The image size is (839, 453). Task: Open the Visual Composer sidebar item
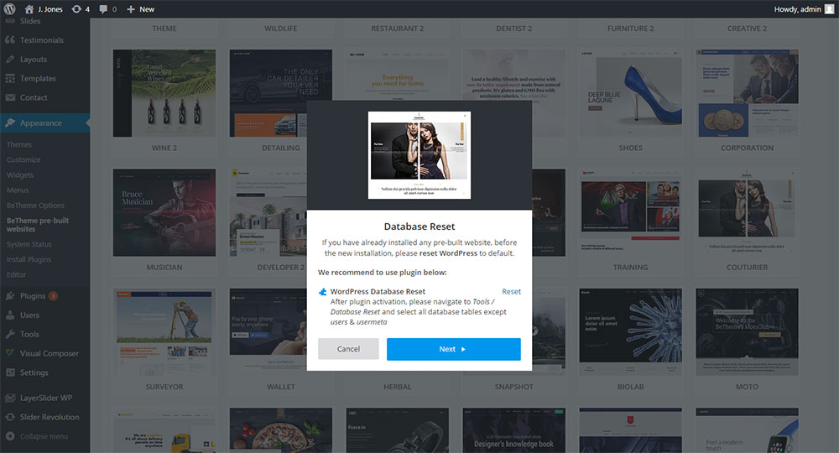(x=49, y=353)
